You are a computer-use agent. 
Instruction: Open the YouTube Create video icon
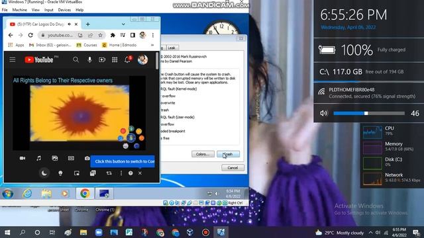point(102,59)
